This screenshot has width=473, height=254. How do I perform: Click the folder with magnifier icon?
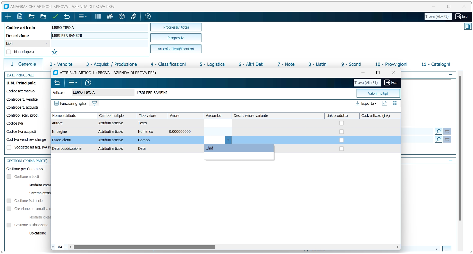pos(43,16)
